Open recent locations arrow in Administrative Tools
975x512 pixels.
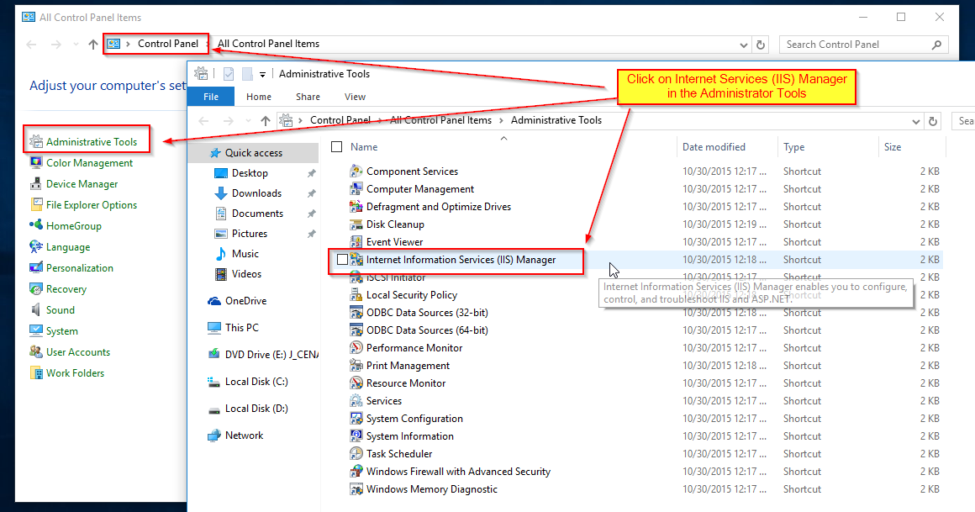click(x=249, y=121)
